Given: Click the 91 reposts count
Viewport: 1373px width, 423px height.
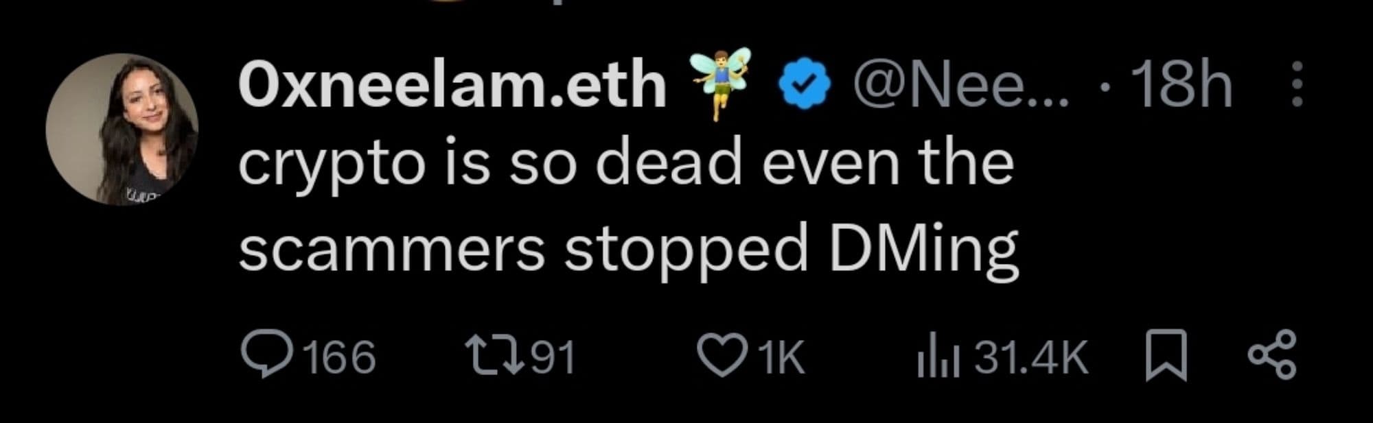Looking at the screenshot, I should click(553, 357).
